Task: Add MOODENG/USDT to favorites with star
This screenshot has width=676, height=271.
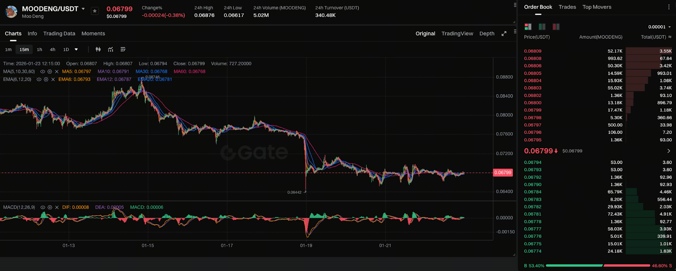Action: pyautogui.click(x=95, y=11)
